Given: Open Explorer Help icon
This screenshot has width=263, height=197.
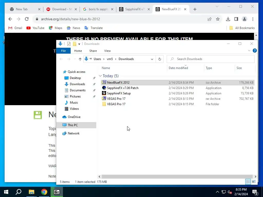Looking at the screenshot, I should (x=255, y=51).
